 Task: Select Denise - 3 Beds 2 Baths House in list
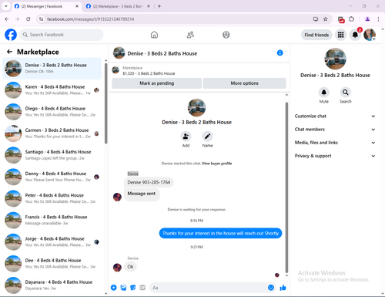[x=52, y=69]
